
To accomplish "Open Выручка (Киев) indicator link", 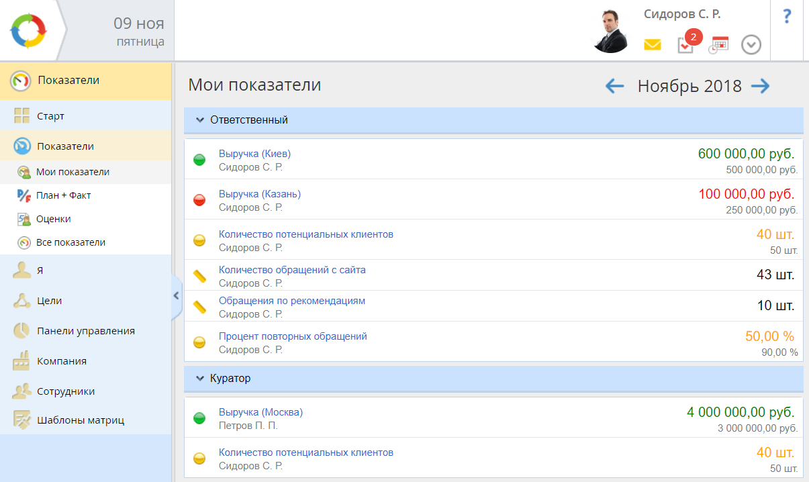I will [x=254, y=154].
